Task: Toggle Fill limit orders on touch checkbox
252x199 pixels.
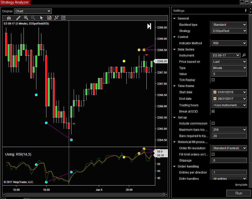Action: (213, 154)
